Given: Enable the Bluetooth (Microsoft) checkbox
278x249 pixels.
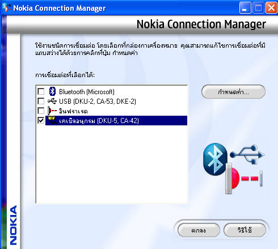Looking at the screenshot, I should click(41, 91).
